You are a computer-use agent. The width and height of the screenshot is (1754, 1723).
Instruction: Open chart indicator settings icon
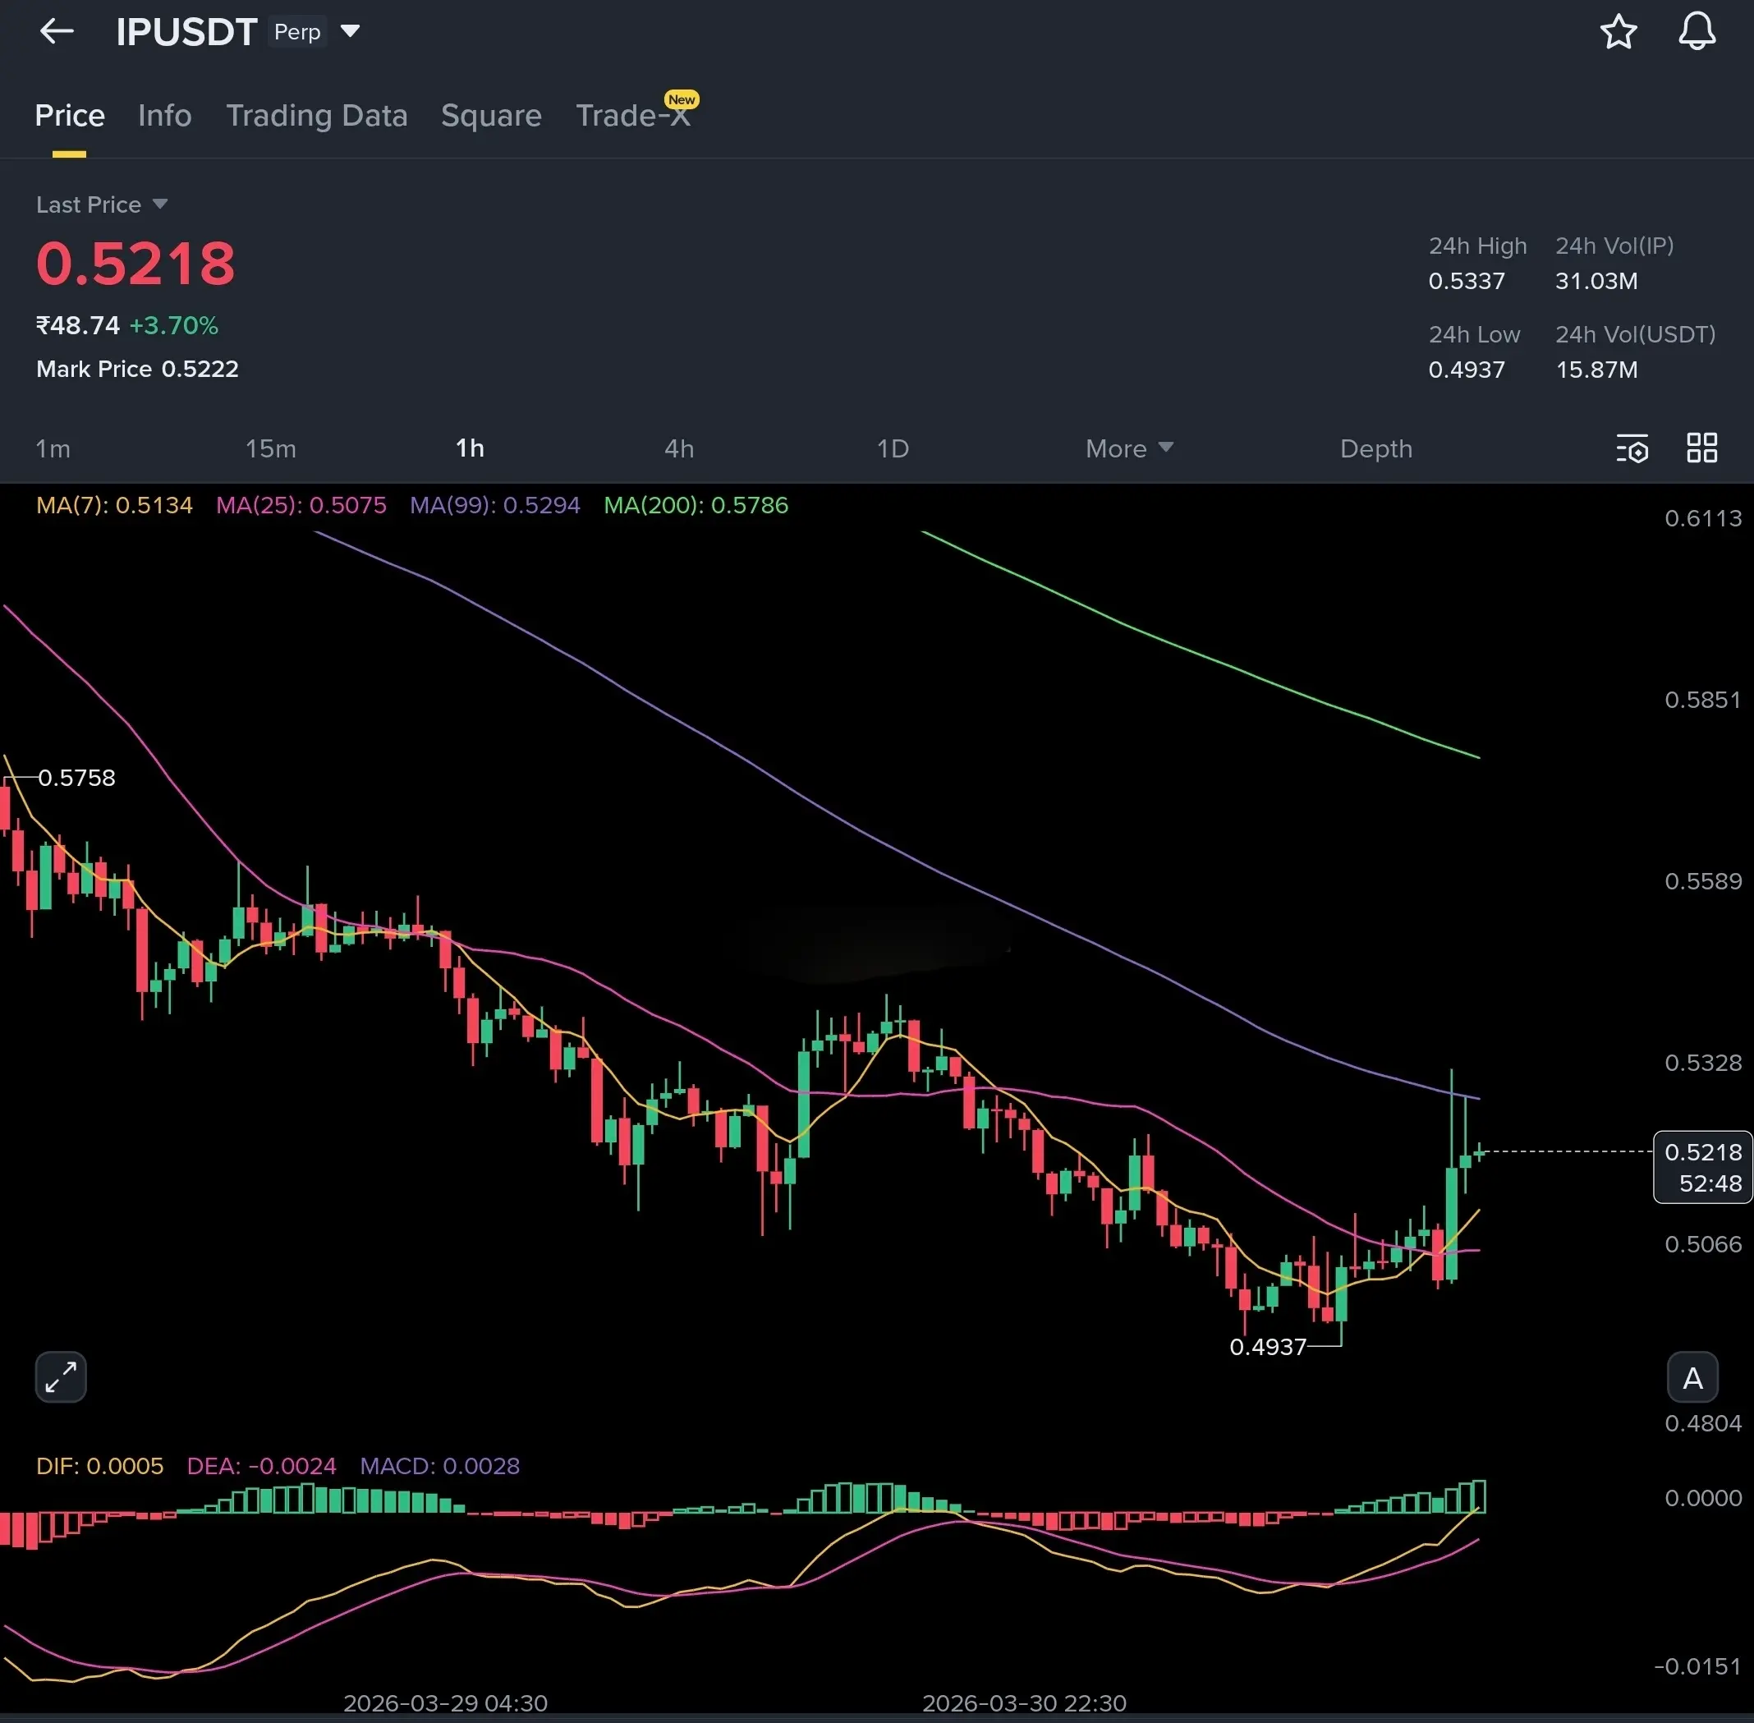coord(1632,448)
